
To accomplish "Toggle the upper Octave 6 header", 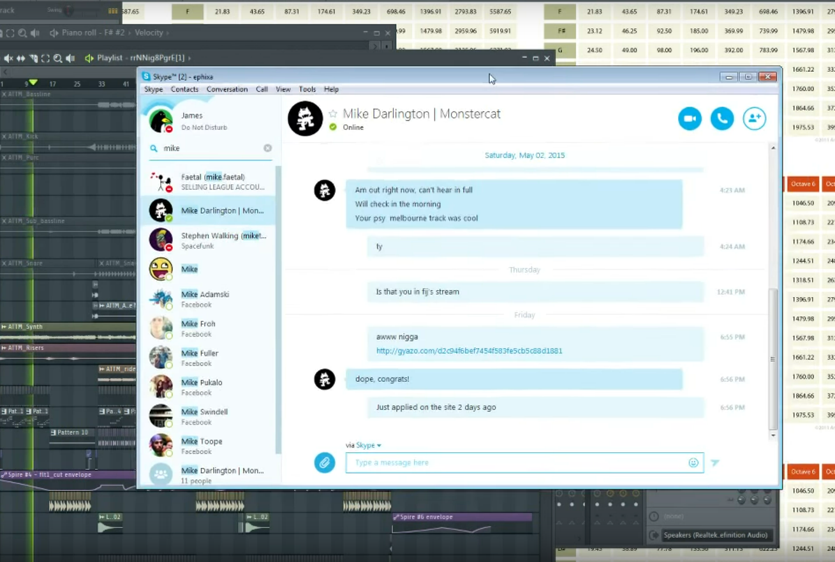I will [803, 184].
